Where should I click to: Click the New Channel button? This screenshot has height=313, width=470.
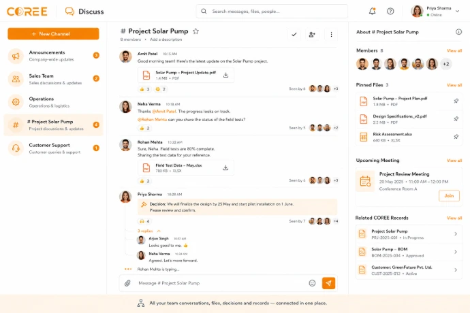(53, 34)
